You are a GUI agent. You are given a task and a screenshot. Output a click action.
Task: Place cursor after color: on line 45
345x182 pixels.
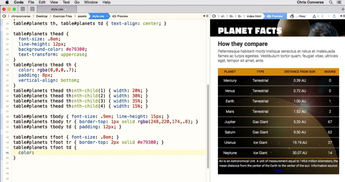click(x=35, y=152)
